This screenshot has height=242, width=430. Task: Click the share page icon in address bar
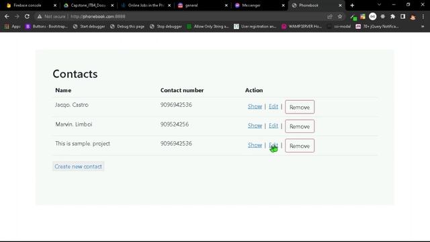tap(330, 17)
